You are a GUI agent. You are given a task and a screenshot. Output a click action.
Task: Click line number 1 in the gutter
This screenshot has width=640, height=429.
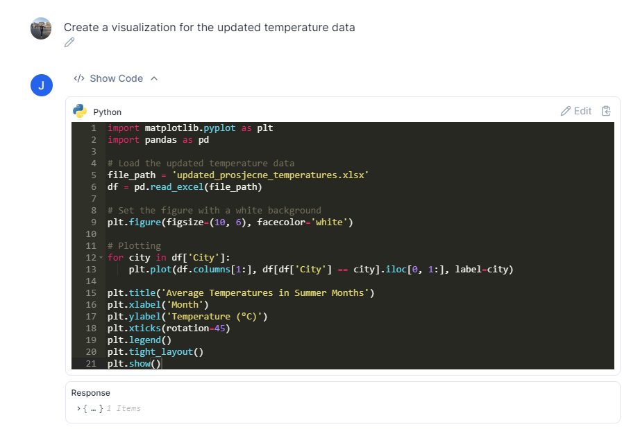(x=92, y=128)
